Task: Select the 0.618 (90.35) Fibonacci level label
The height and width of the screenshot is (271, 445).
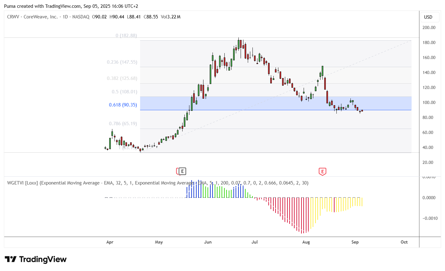Action: pos(123,105)
